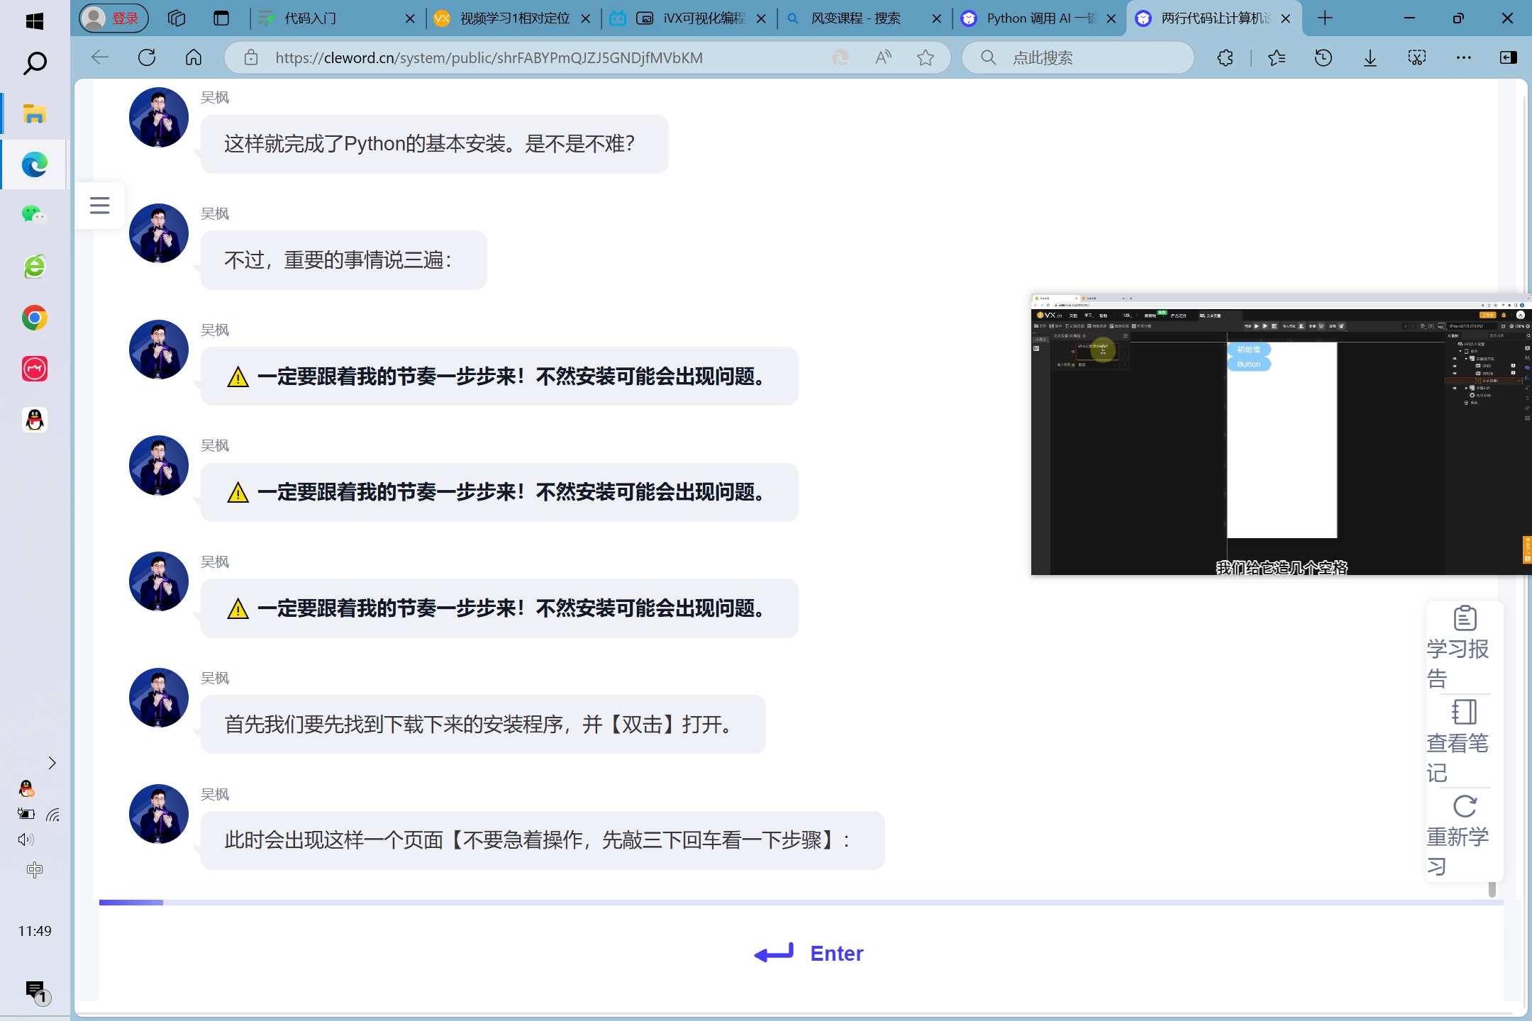Click the red 登录 profile button
Image resolution: width=1532 pixels, height=1021 pixels.
114,18
